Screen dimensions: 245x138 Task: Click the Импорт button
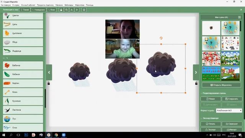(x=232, y=130)
